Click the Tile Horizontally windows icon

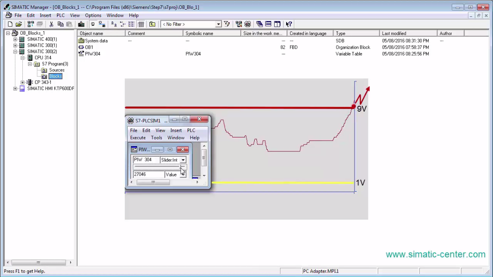(268, 24)
